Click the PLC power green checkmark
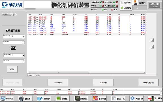Image resolution: width=163 pixels, height=102 pixels. point(100,6)
